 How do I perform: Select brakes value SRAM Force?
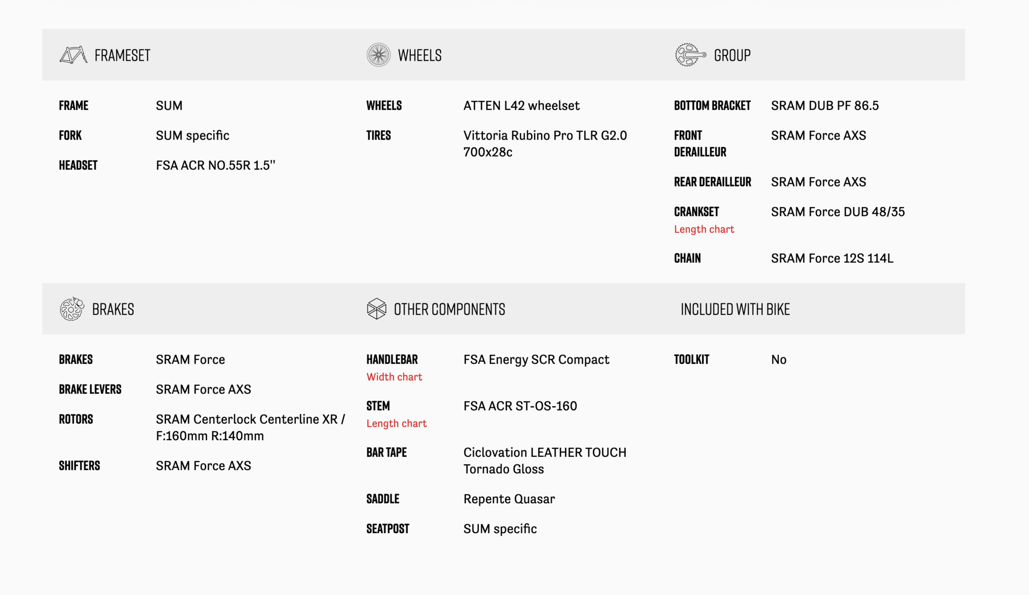pyautogui.click(x=190, y=359)
